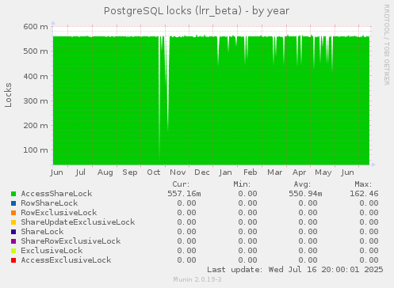This screenshot has height=288, width=394.
Task: Click the Avg: column header
Action: coord(302,184)
